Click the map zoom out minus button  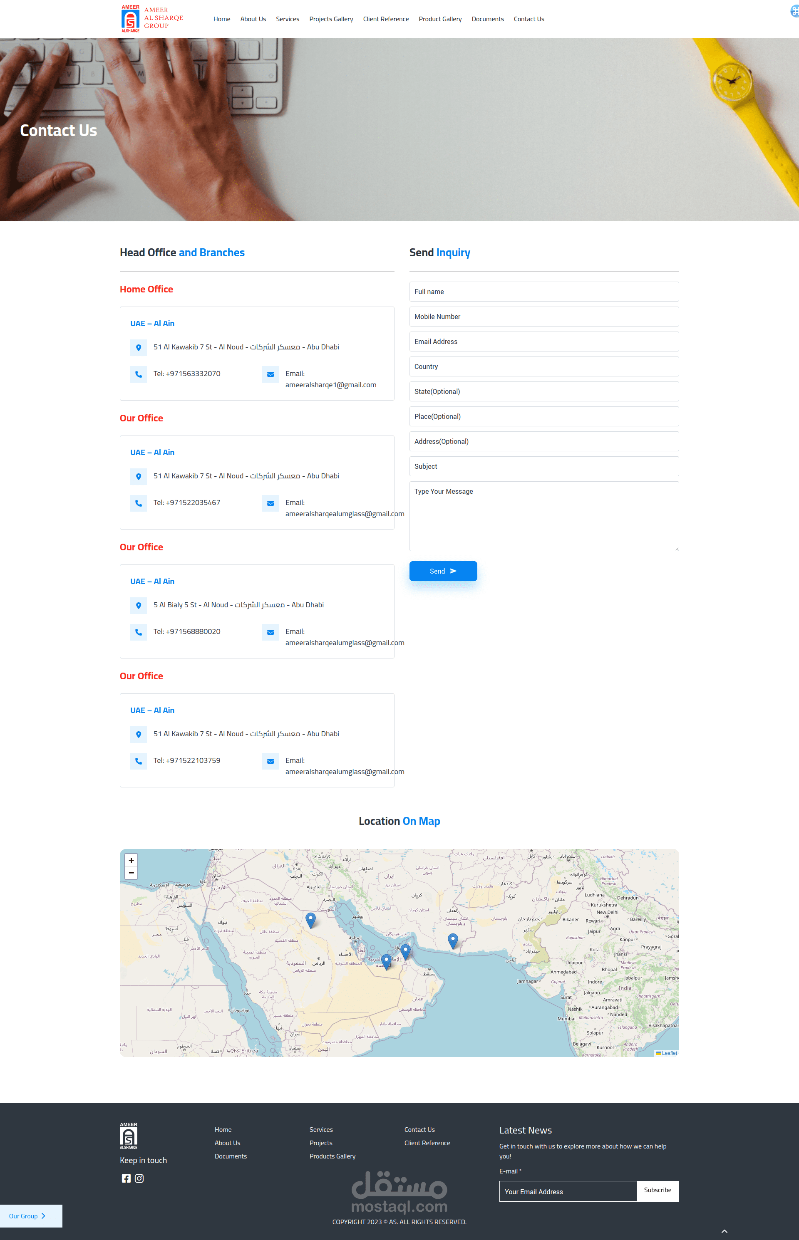[x=131, y=873]
